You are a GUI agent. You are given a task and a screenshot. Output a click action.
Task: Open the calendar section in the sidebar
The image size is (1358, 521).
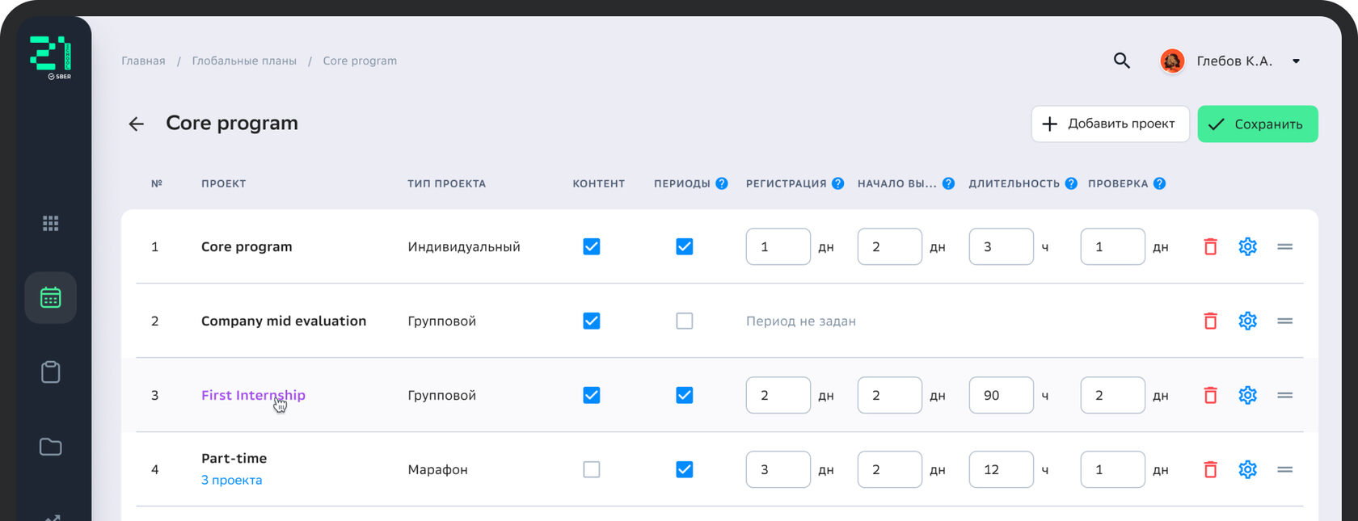[x=50, y=298]
